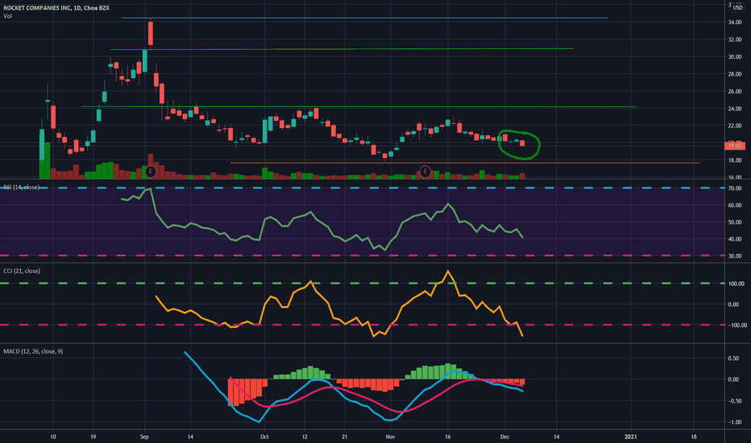Select the blue dashed RSI overbought line
751x443 pixels.
[x=362, y=188]
